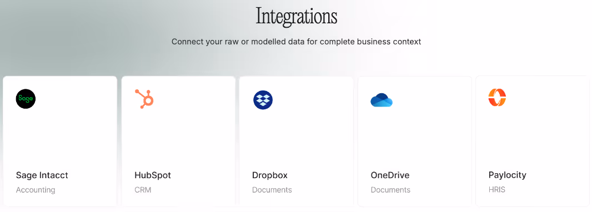Click the Dropbox logo icon

pos(263,100)
